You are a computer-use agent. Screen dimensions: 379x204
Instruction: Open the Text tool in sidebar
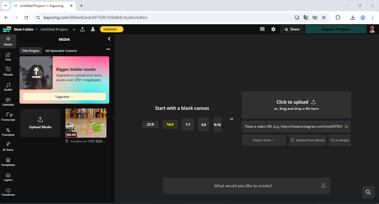click(8, 57)
